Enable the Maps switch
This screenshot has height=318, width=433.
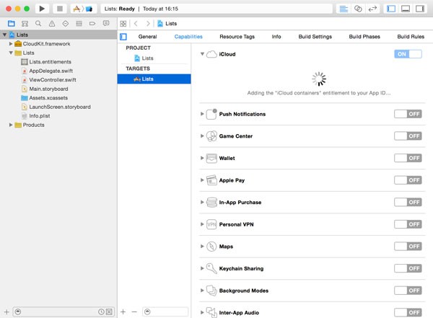(x=408, y=246)
